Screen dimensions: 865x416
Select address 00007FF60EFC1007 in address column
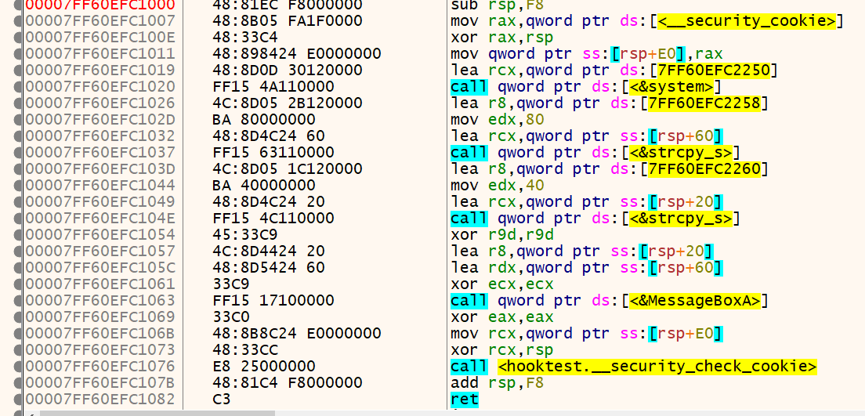pos(100,21)
